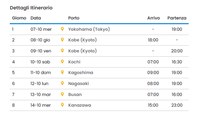Screen dimensions: 200x117
Task: Select the Busan port name
Action: [x=75, y=94]
